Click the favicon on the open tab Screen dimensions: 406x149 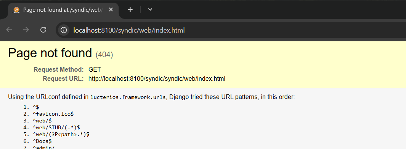coord(16,10)
